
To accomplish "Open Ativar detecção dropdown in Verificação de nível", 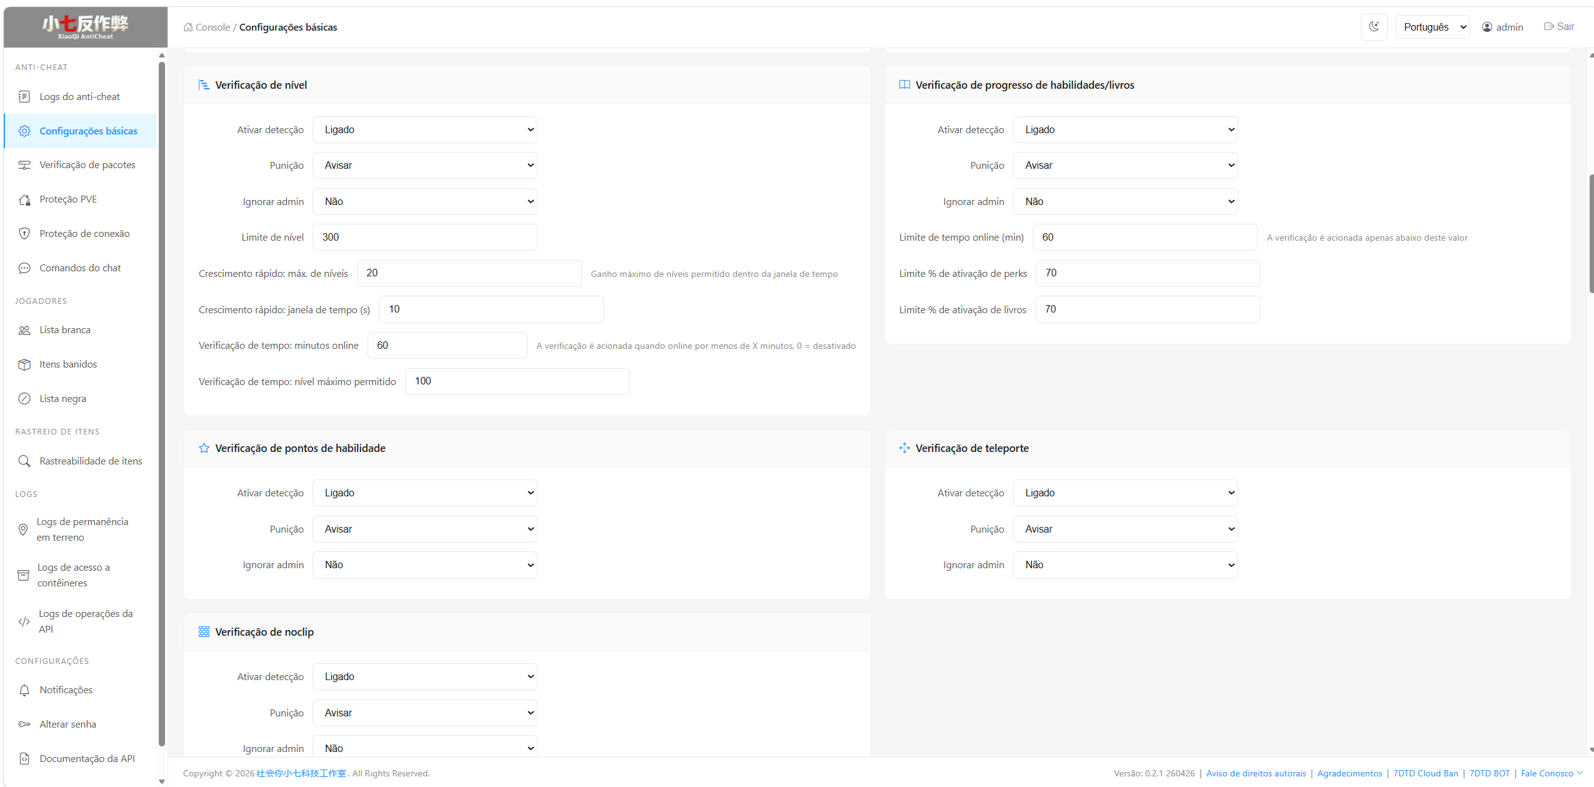I will [x=424, y=130].
